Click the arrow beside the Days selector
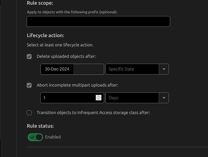 [164, 98]
